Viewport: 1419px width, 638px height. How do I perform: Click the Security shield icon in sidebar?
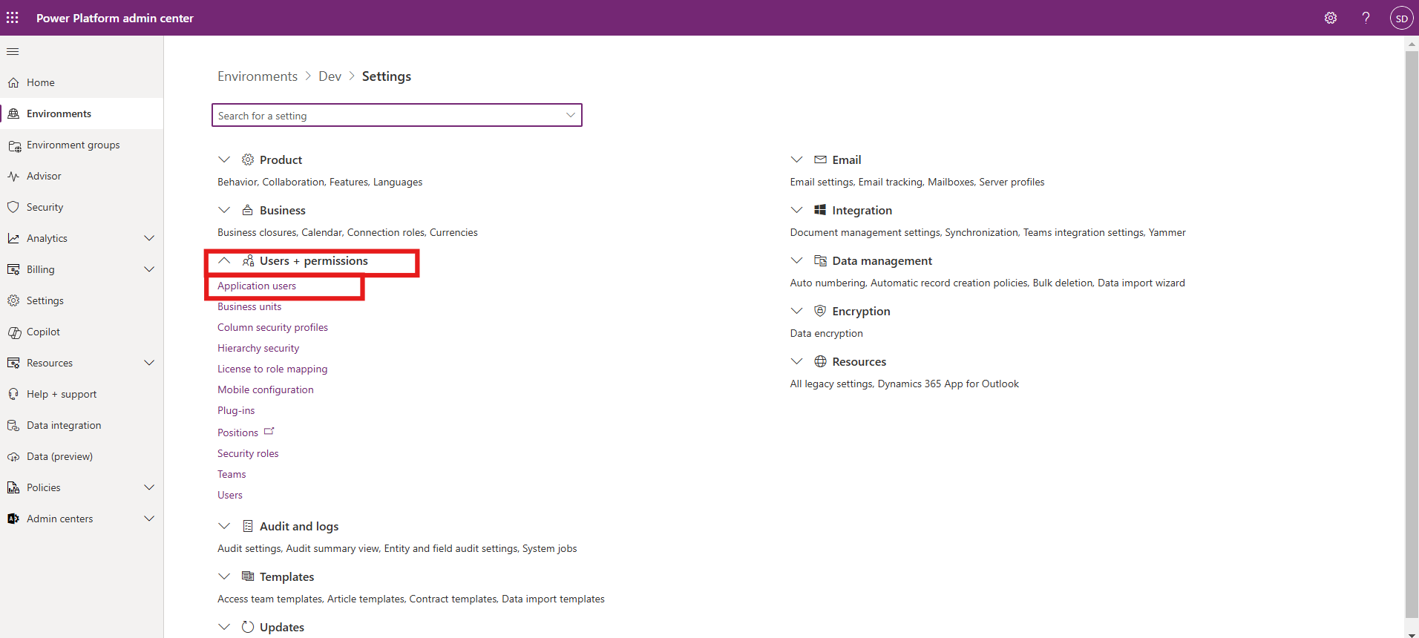[13, 208]
